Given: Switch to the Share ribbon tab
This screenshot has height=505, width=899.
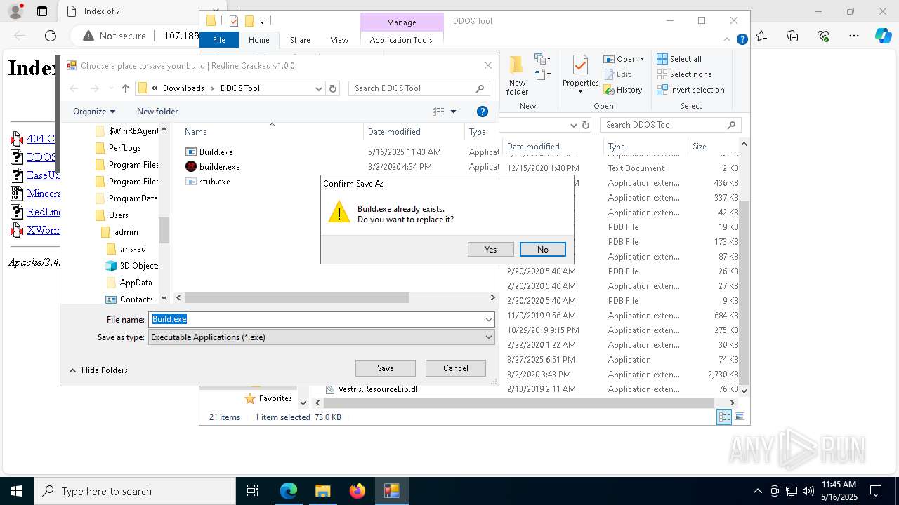Looking at the screenshot, I should 300,40.
